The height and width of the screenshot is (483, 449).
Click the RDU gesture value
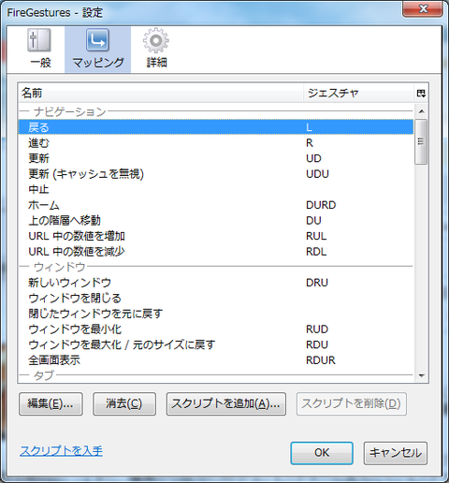(317, 344)
